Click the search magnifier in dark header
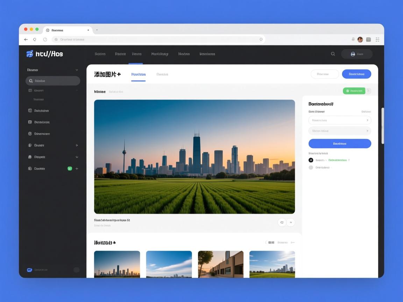This screenshot has width=403, height=302. tap(333, 54)
